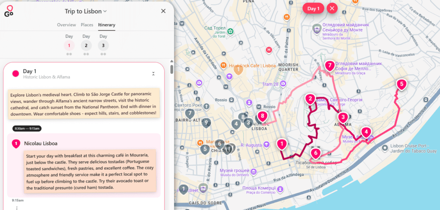Collapse the Day 1 itinerary section
The width and height of the screenshot is (440, 210).
pos(153,74)
